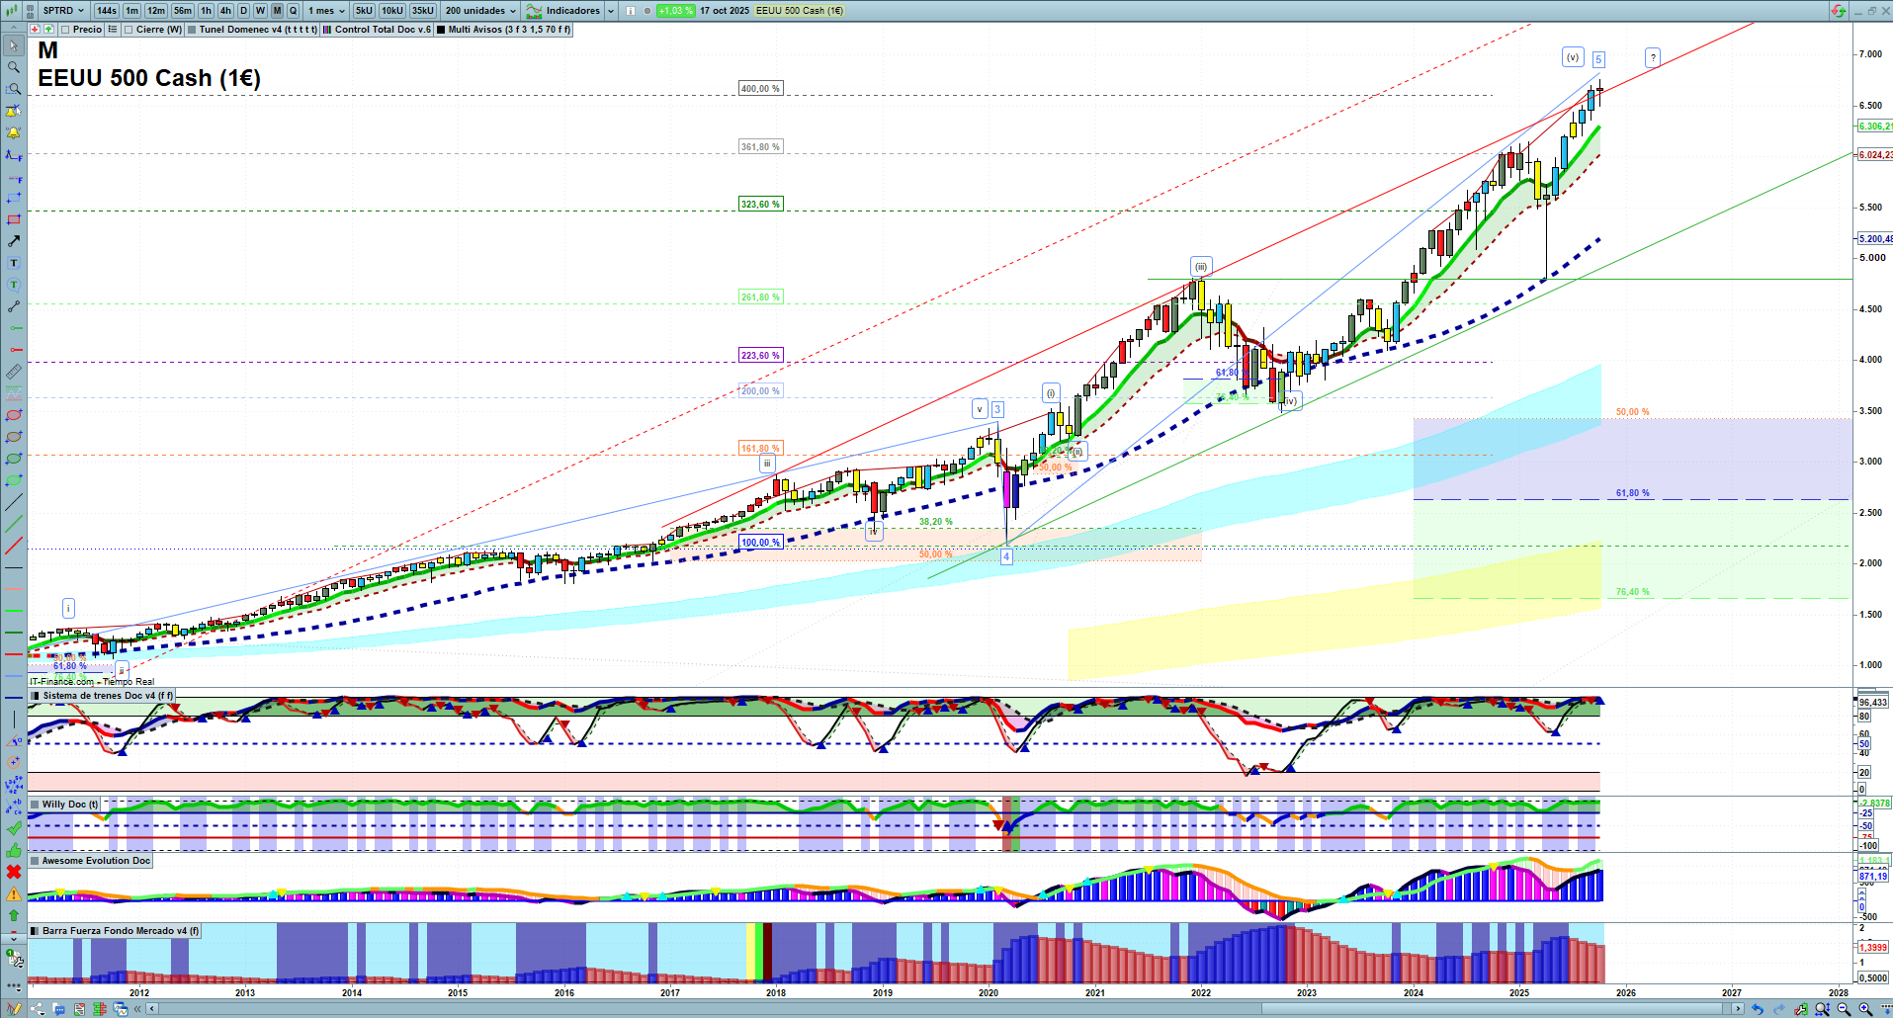Select the green up-arrow marker tool

14,915
